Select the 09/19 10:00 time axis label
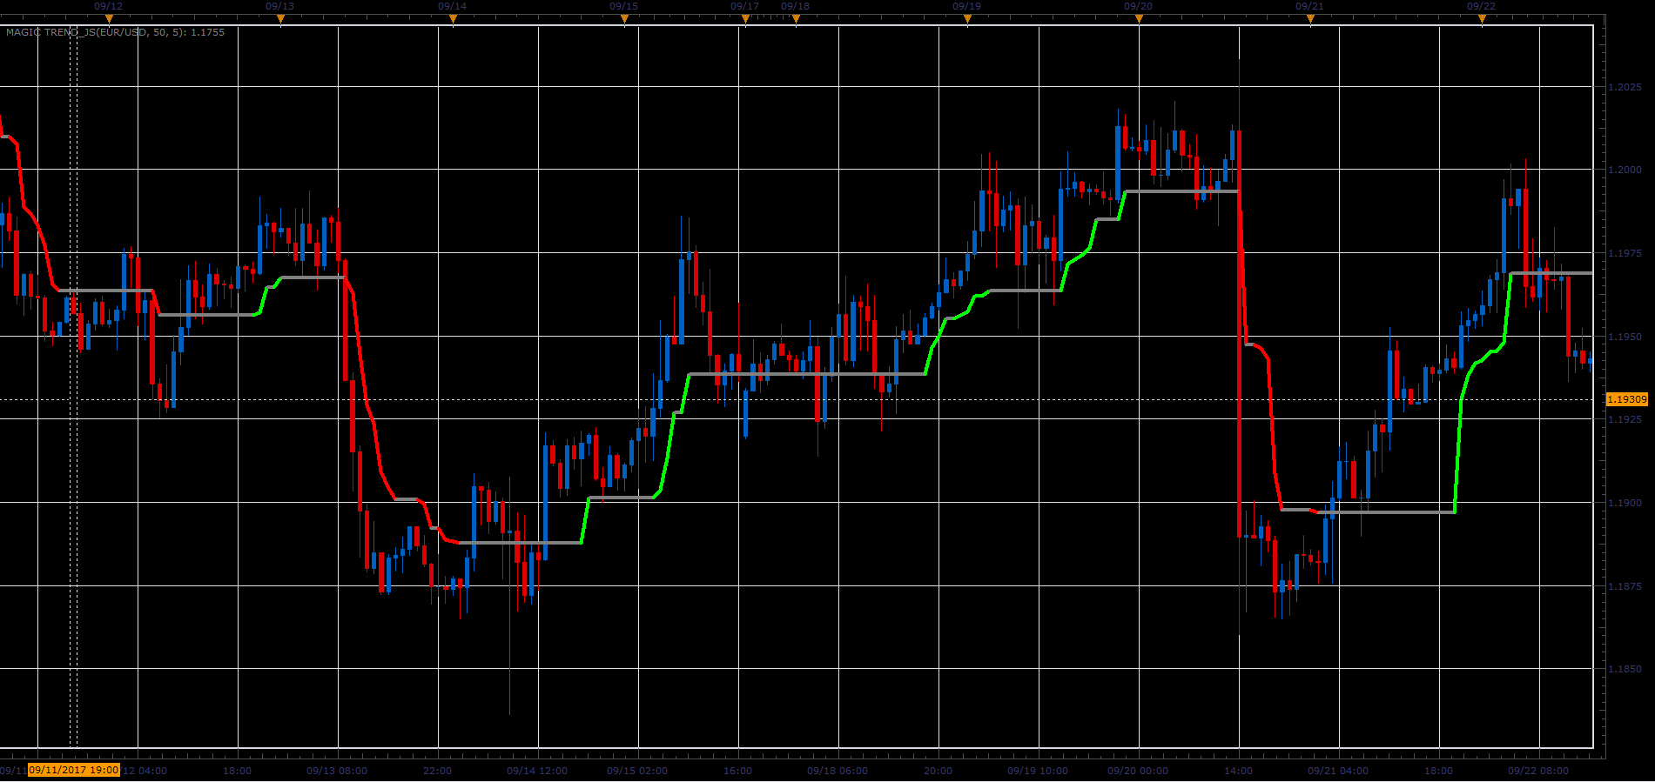Image resolution: width=1655 pixels, height=782 pixels. pos(1038,771)
